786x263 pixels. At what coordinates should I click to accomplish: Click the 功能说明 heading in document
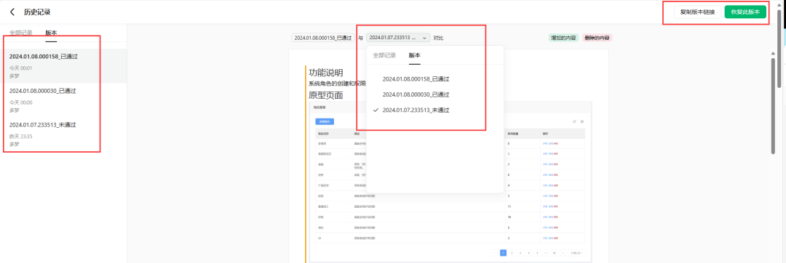click(326, 73)
